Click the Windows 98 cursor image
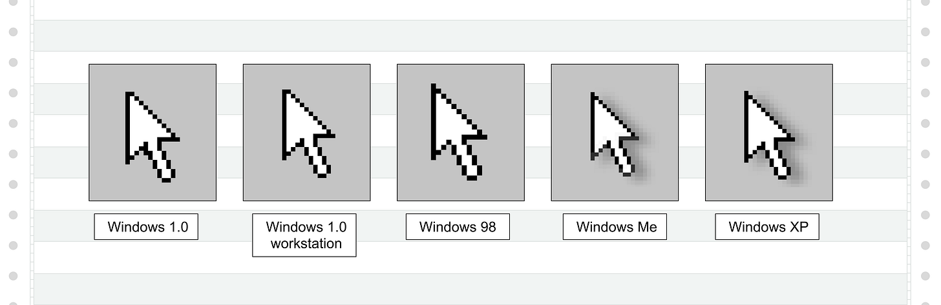 [461, 132]
